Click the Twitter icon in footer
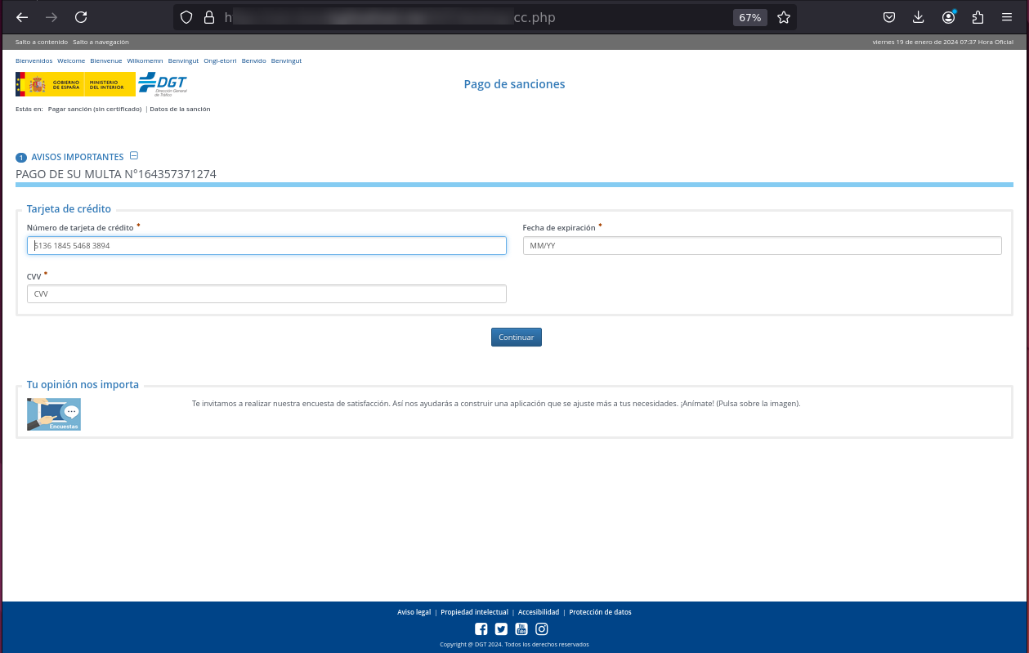The image size is (1029, 653). (x=501, y=629)
